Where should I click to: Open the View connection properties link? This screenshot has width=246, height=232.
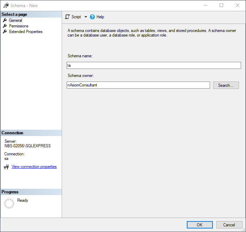(34, 167)
